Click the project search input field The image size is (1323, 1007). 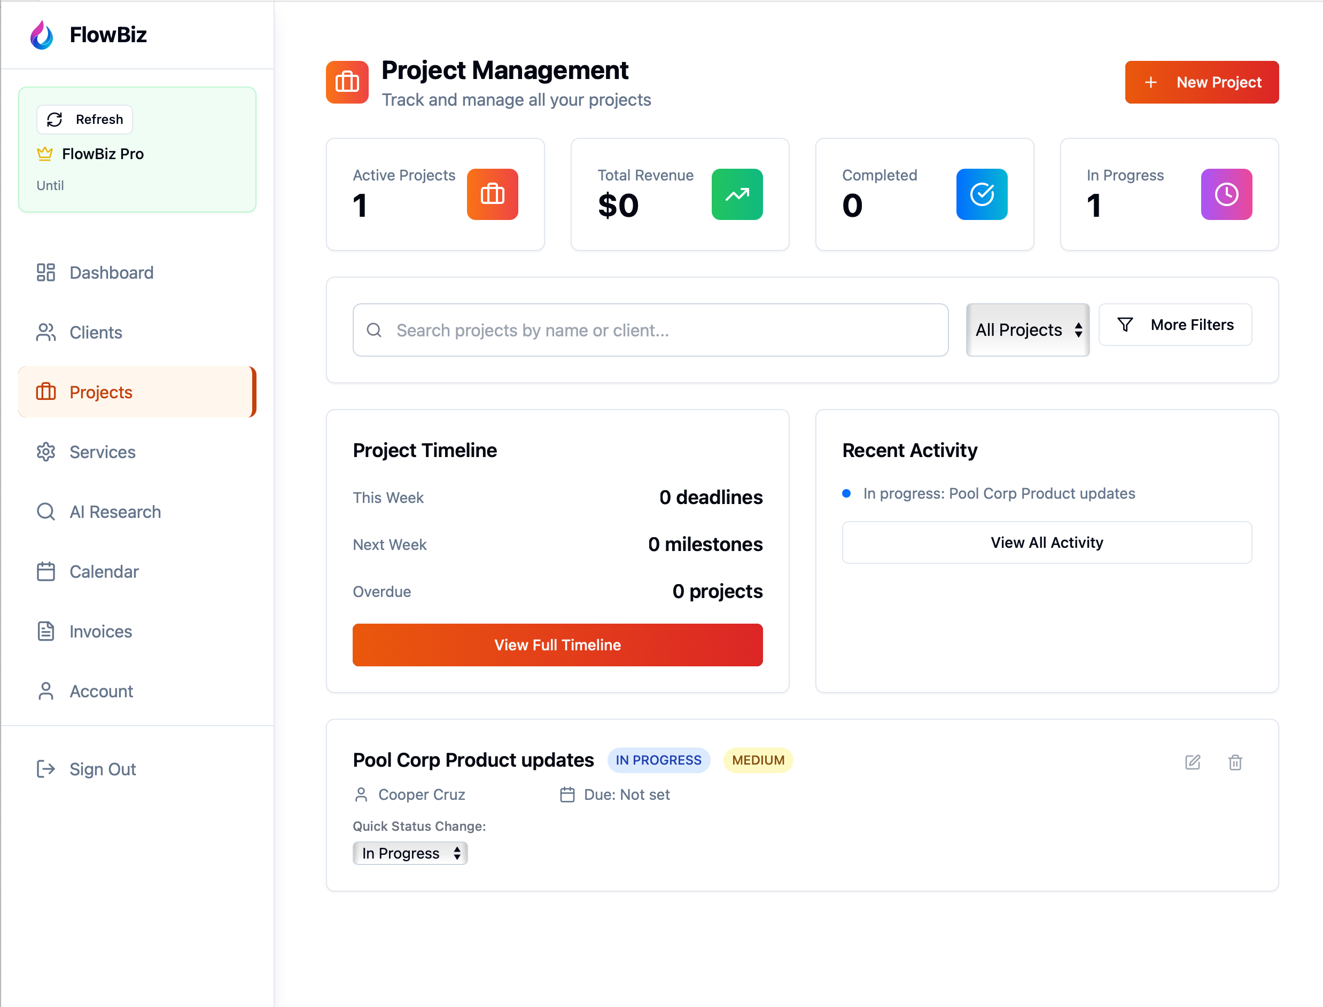click(x=650, y=329)
